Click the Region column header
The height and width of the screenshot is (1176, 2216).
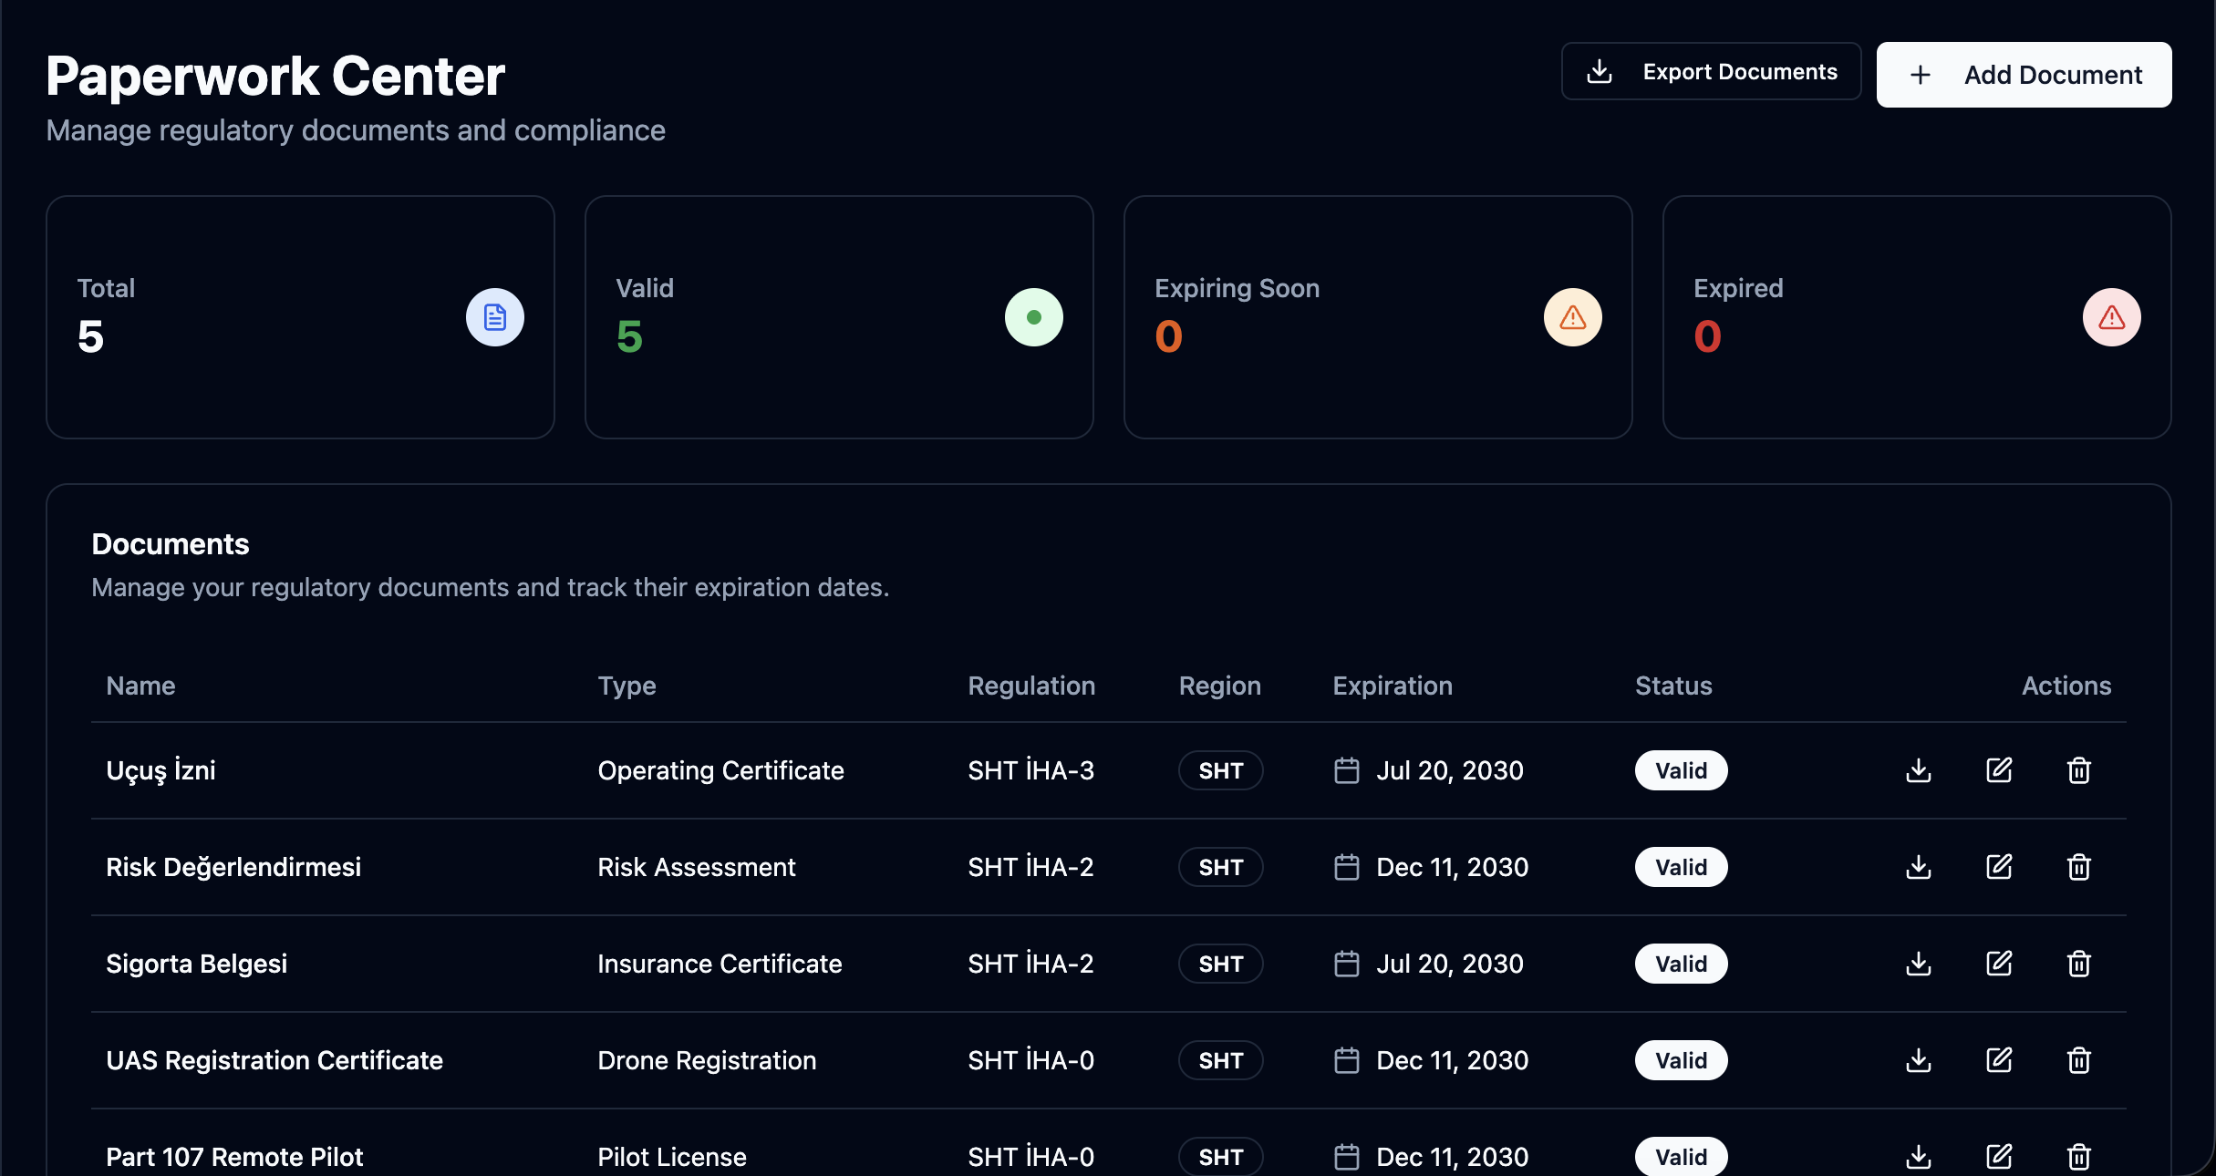[1220, 686]
